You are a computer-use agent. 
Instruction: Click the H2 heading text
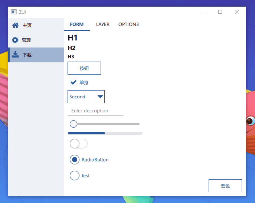click(72, 48)
